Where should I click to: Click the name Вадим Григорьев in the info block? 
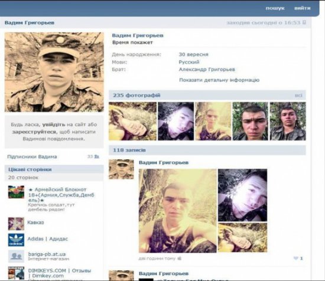(138, 35)
